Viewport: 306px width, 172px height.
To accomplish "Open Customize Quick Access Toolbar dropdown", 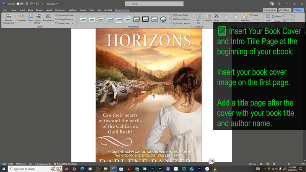I will [x=42, y=4].
